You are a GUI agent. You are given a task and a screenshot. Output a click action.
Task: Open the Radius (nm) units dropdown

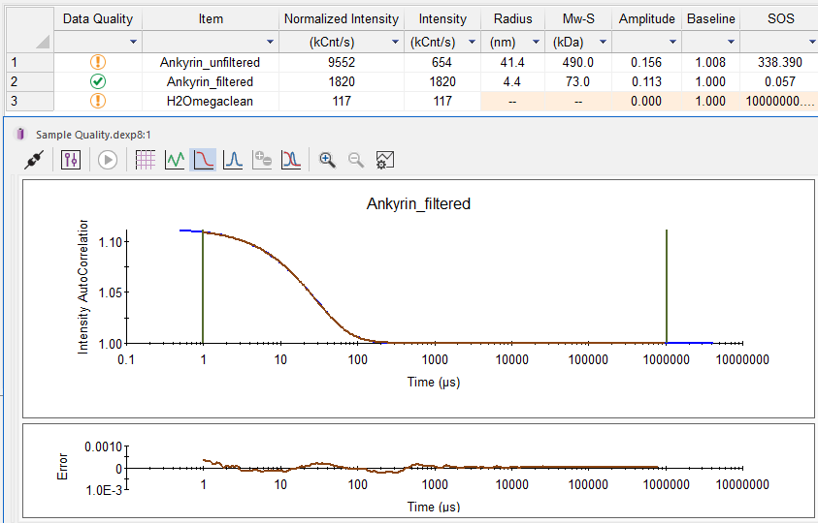535,43
